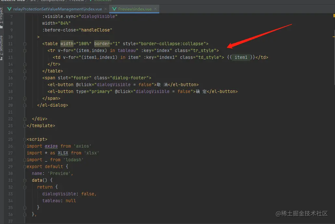Click the 'xlsx' string on line 27
This screenshot has height=224, width=335.
92,153
